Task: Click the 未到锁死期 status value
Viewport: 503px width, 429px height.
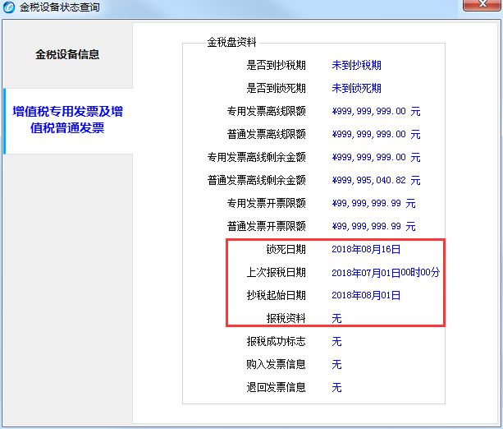Action: (356, 88)
